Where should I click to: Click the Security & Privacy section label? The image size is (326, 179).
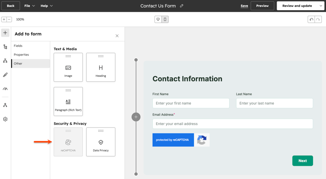coord(70,124)
